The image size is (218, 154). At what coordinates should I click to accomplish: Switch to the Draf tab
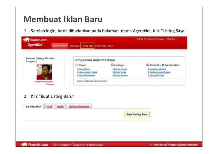(49, 106)
